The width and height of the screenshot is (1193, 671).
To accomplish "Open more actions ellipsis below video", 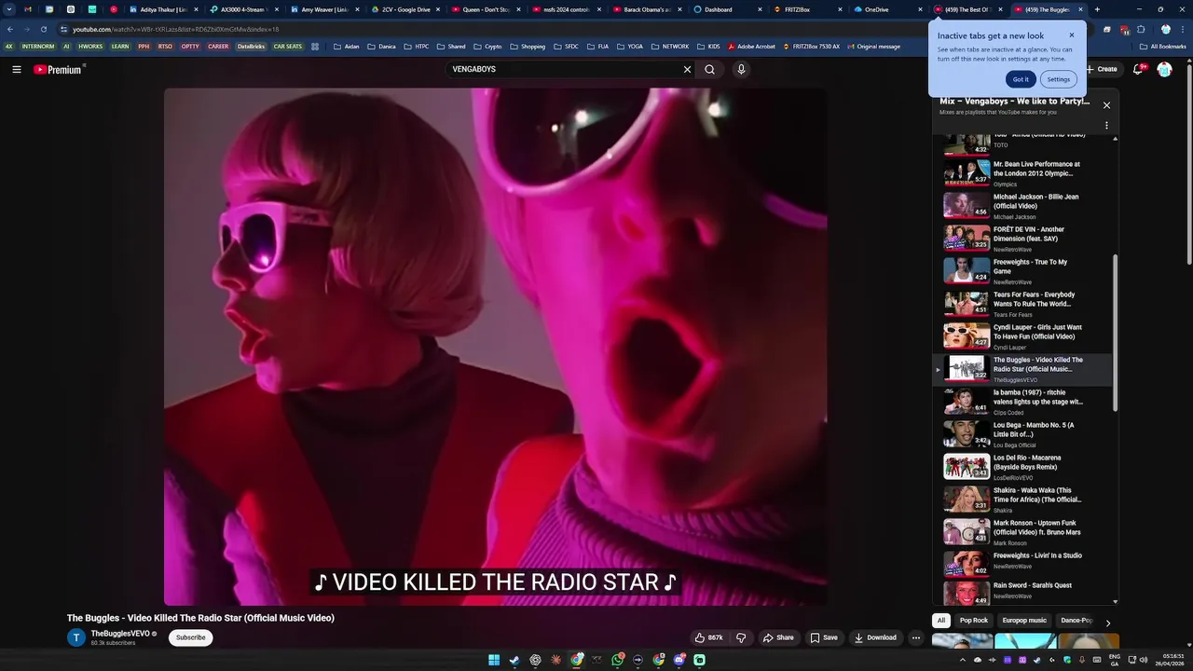I will [916, 637].
